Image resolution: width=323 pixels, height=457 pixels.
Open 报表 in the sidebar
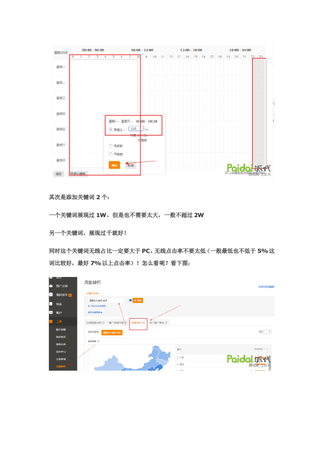[59, 304]
